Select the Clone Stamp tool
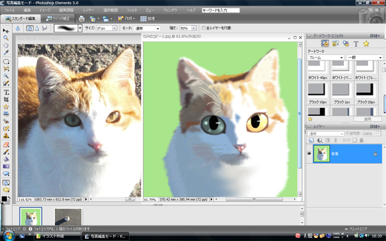 [6, 136]
